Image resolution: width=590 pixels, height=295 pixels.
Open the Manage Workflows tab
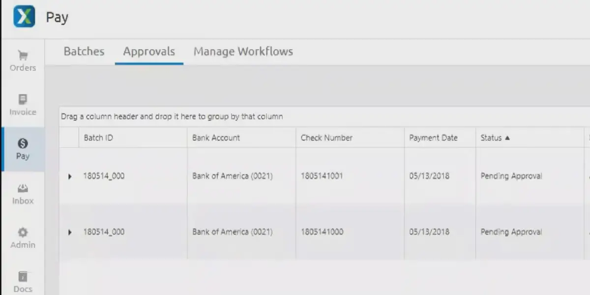pos(243,51)
